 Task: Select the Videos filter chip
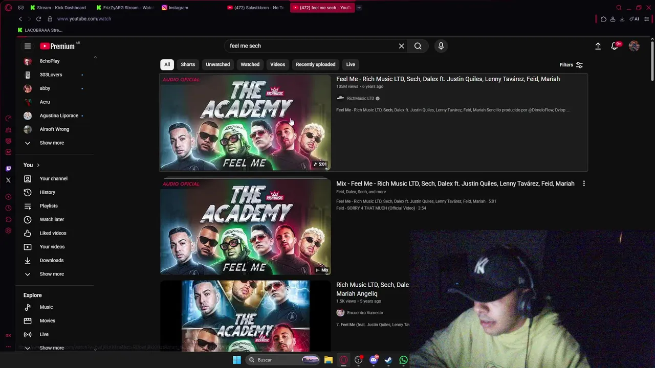tap(278, 64)
